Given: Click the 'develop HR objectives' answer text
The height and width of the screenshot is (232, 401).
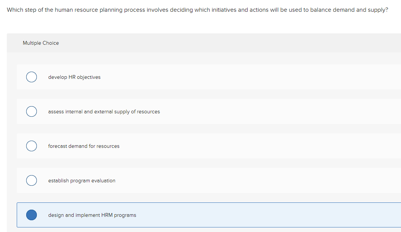Looking at the screenshot, I should tap(74, 77).
